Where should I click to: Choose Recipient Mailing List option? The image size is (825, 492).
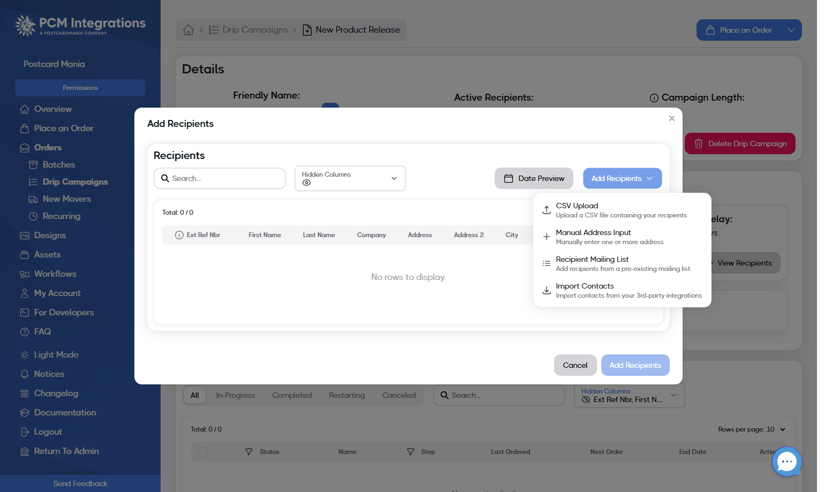coord(622,263)
